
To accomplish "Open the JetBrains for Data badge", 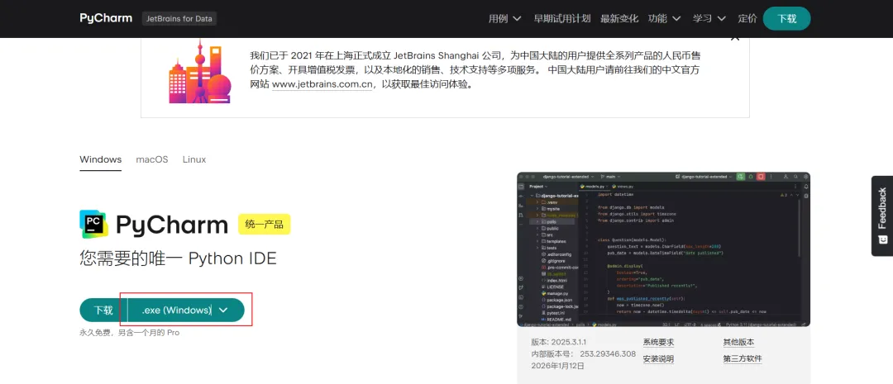I will pos(179,19).
